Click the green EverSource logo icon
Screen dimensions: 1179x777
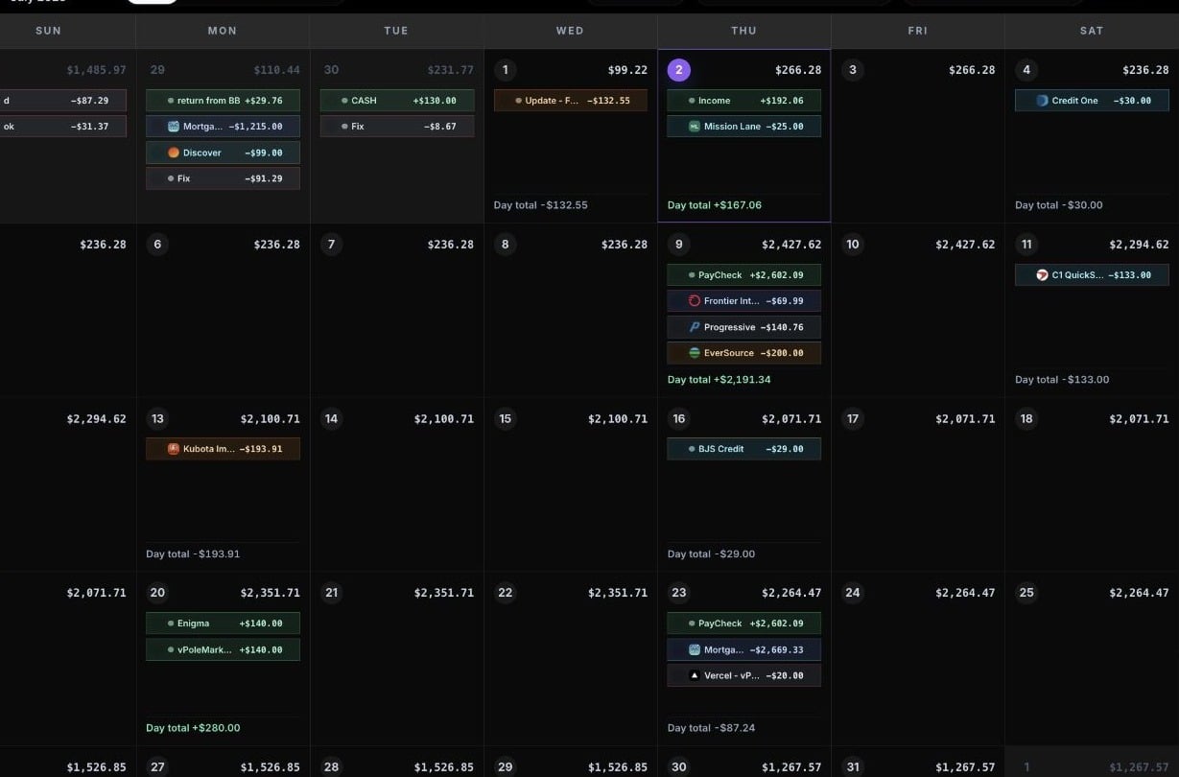(x=695, y=353)
